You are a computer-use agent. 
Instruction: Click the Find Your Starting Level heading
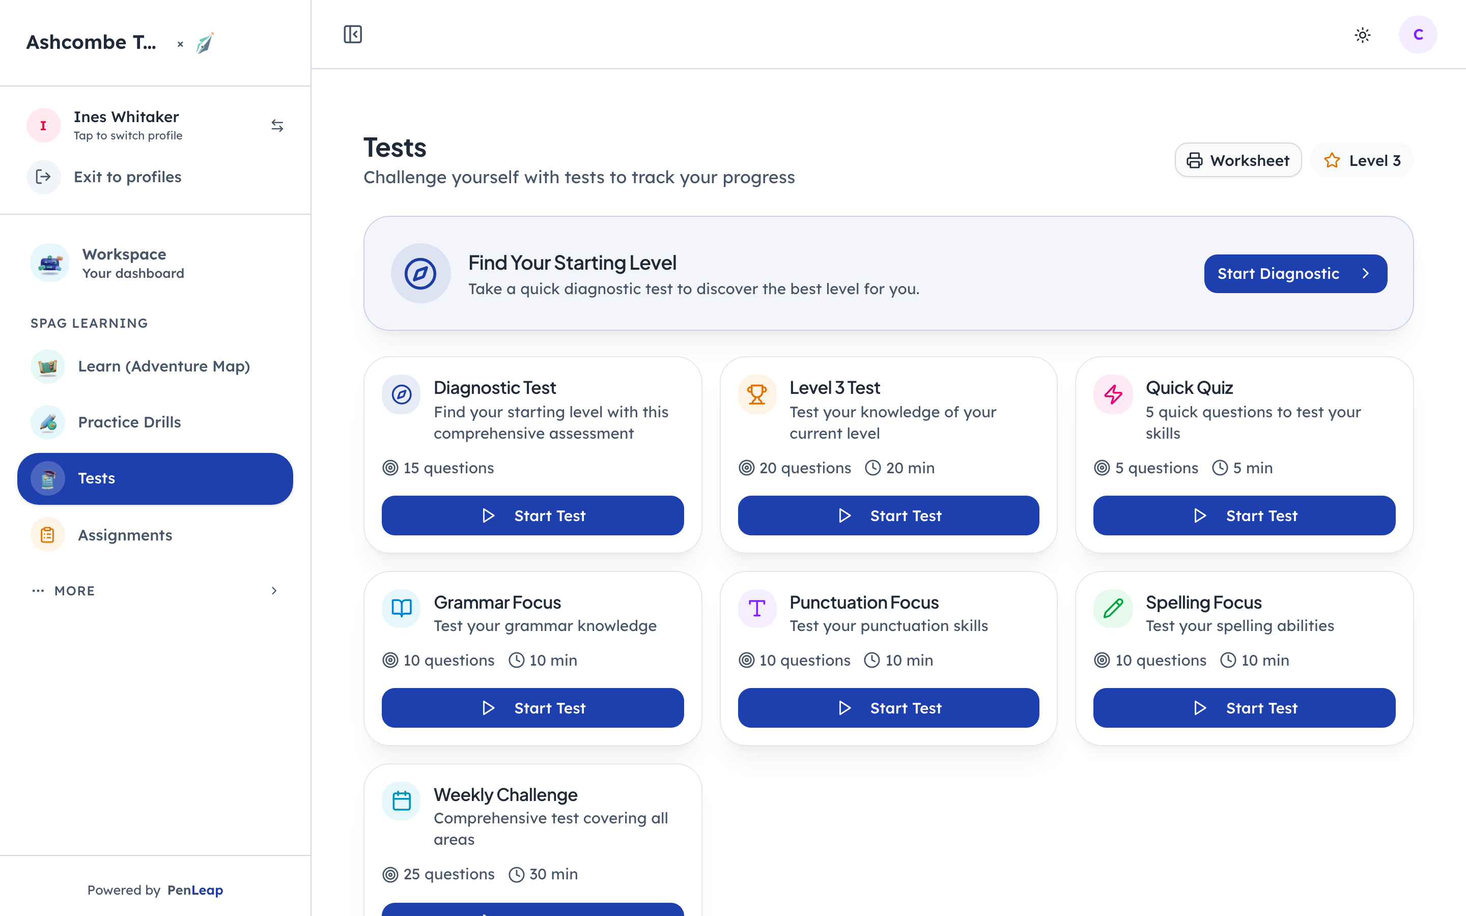[572, 263]
